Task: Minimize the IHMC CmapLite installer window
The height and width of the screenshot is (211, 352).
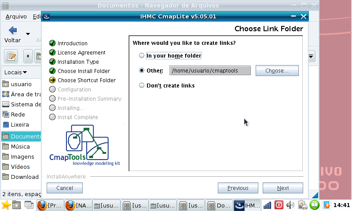Action: pos(293,16)
